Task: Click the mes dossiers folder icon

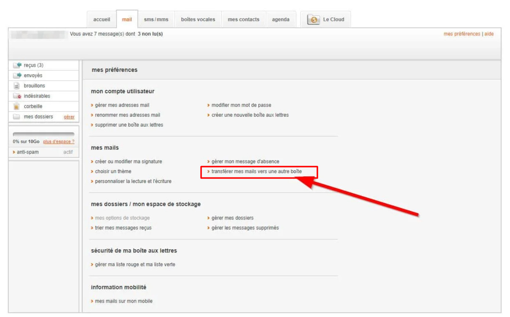Action: coord(17,117)
